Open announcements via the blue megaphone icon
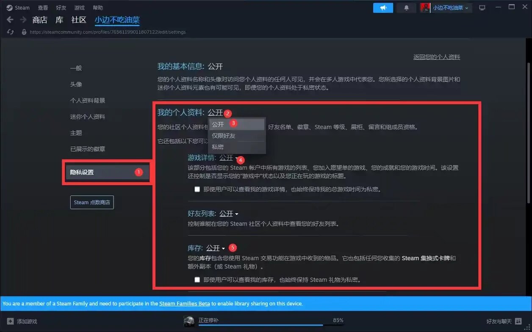This screenshot has width=532, height=332. point(383,8)
